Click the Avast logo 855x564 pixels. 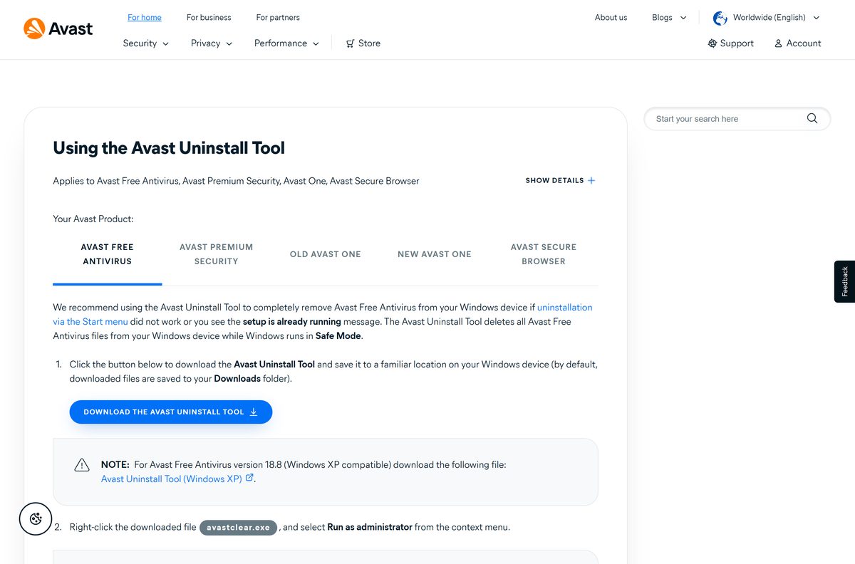pos(58,28)
